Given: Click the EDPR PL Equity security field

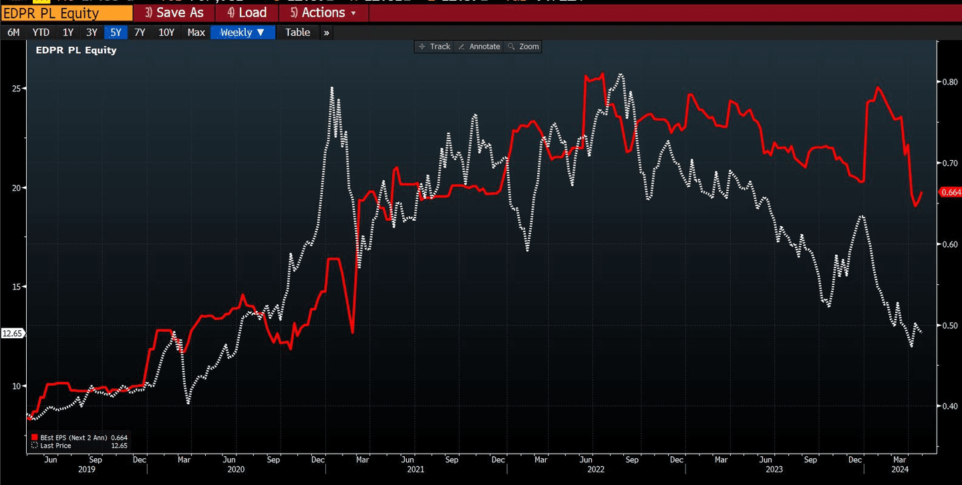Looking at the screenshot, I should click(66, 13).
